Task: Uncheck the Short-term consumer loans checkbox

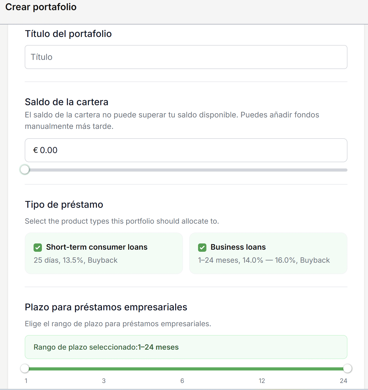Action: pos(38,247)
